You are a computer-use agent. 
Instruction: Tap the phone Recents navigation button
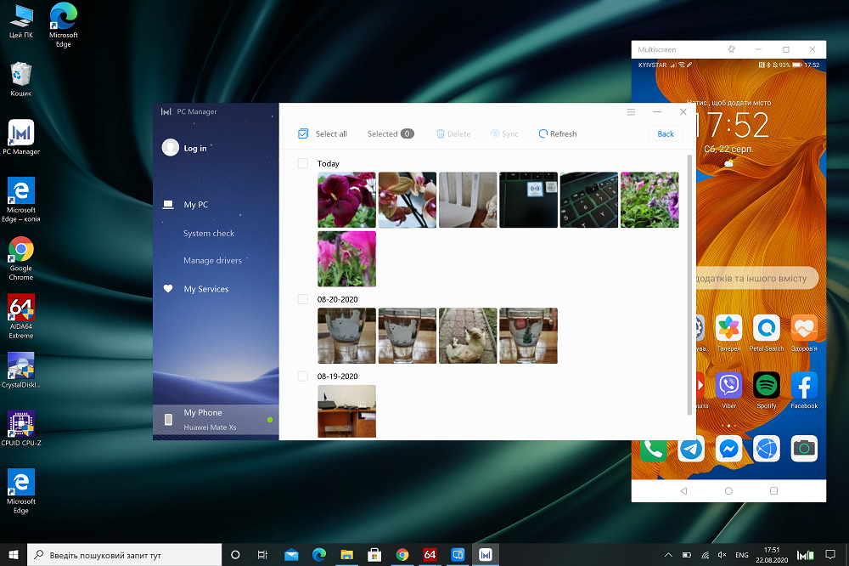pyautogui.click(x=773, y=490)
